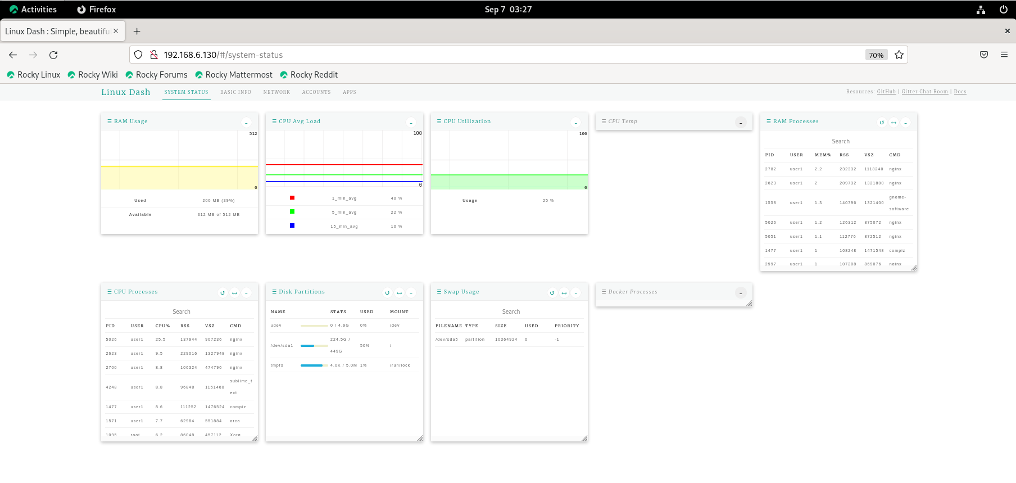Click the 70% zoom level indicator
Image resolution: width=1016 pixels, height=483 pixels.
click(876, 55)
